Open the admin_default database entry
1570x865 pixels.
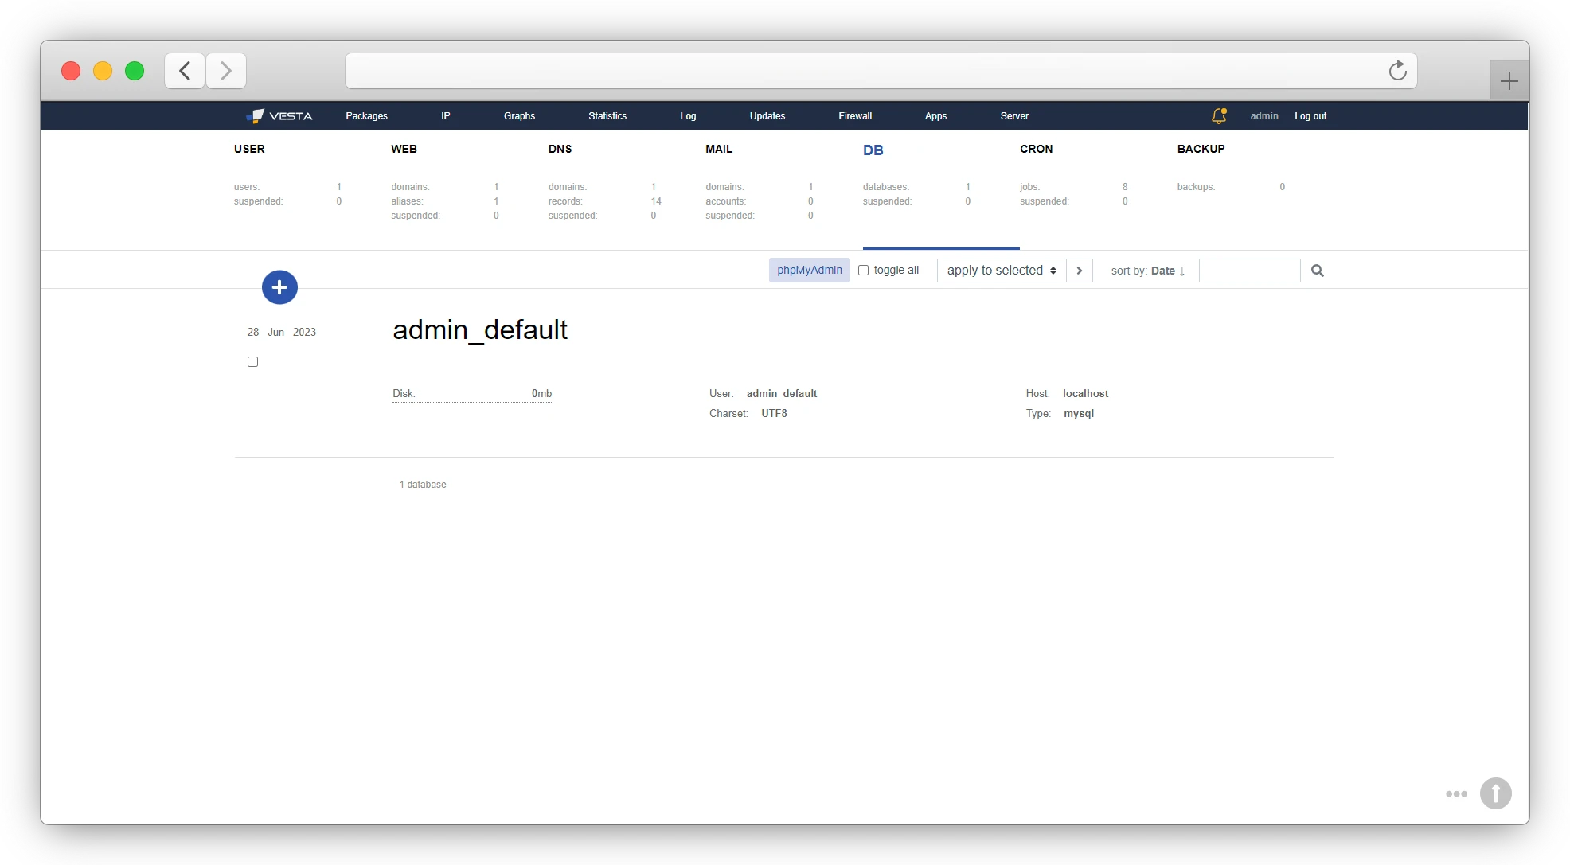point(480,329)
